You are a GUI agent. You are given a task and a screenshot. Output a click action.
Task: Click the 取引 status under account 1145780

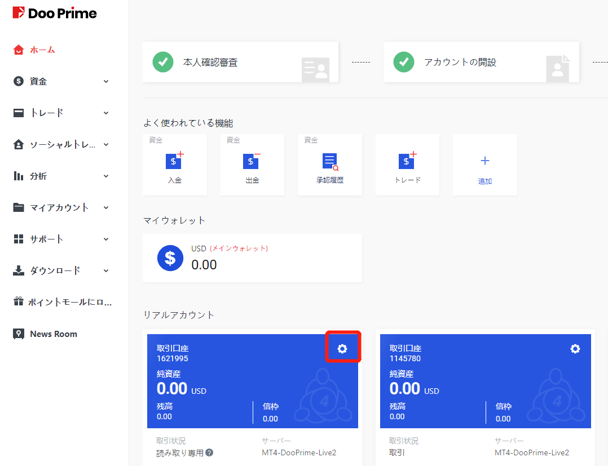(x=396, y=452)
